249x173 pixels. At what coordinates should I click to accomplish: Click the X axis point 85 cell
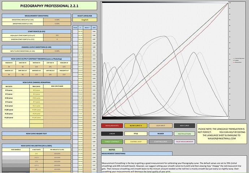click(x=36, y=169)
